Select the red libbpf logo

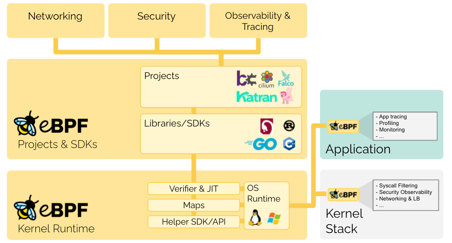click(267, 126)
